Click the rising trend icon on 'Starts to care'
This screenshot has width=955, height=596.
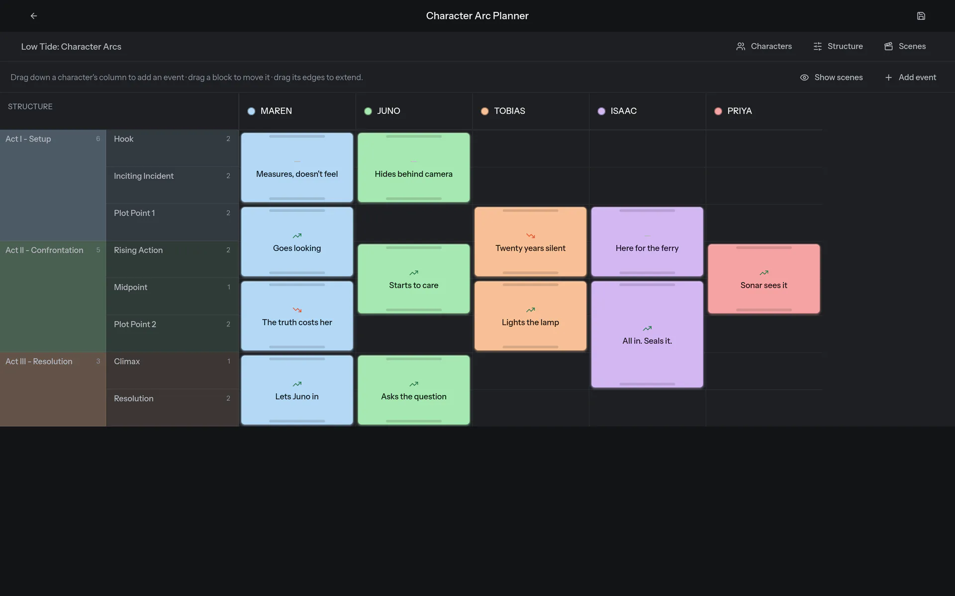(x=414, y=273)
